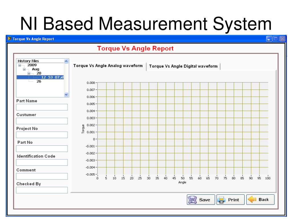Focus the Checked By input field
This screenshot has height=219, width=292.
point(42,190)
